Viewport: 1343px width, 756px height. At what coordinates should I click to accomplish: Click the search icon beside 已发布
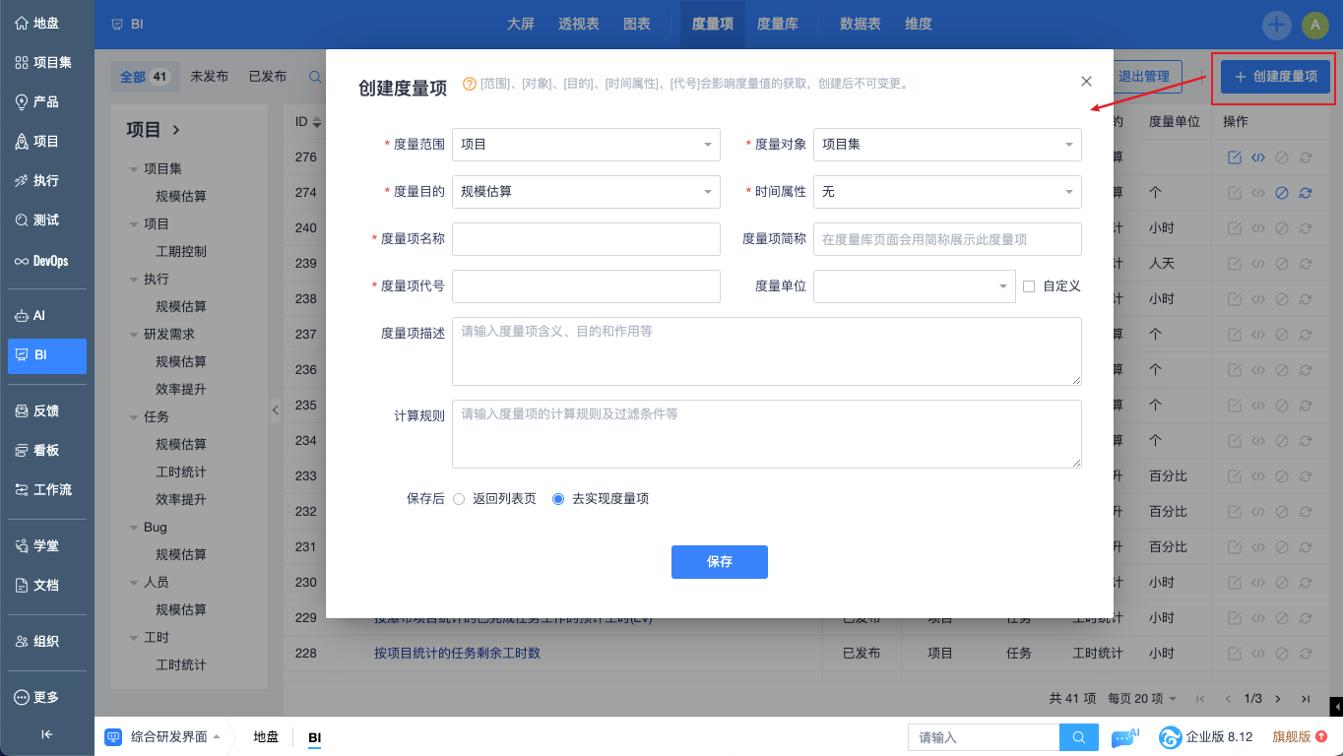point(315,76)
